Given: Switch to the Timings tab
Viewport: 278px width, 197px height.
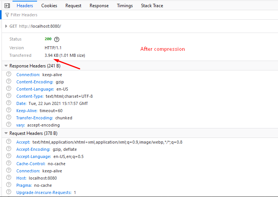Looking at the screenshot, I should point(125,6).
